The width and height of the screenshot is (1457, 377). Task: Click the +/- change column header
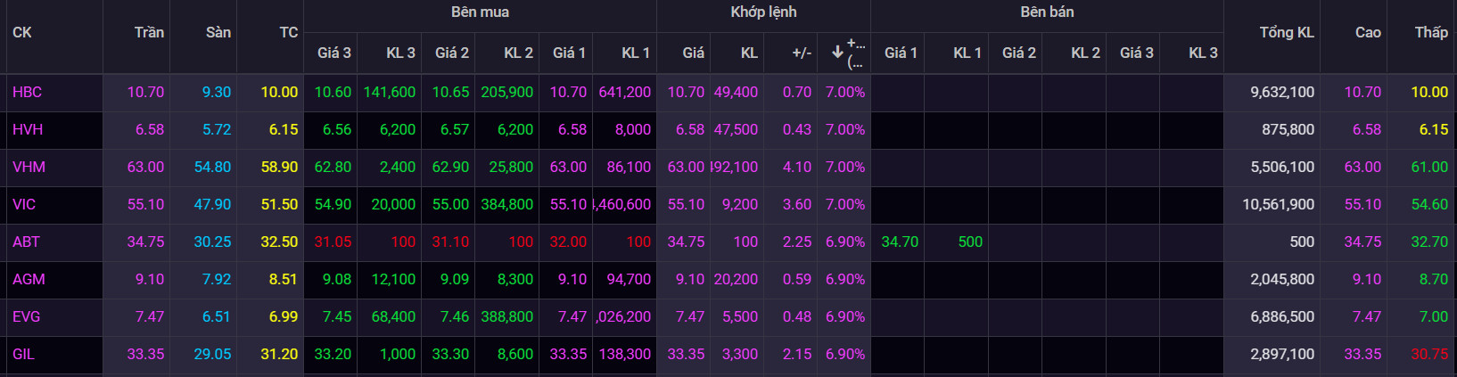point(802,53)
